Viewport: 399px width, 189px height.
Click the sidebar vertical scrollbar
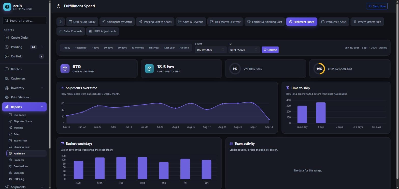50,75
